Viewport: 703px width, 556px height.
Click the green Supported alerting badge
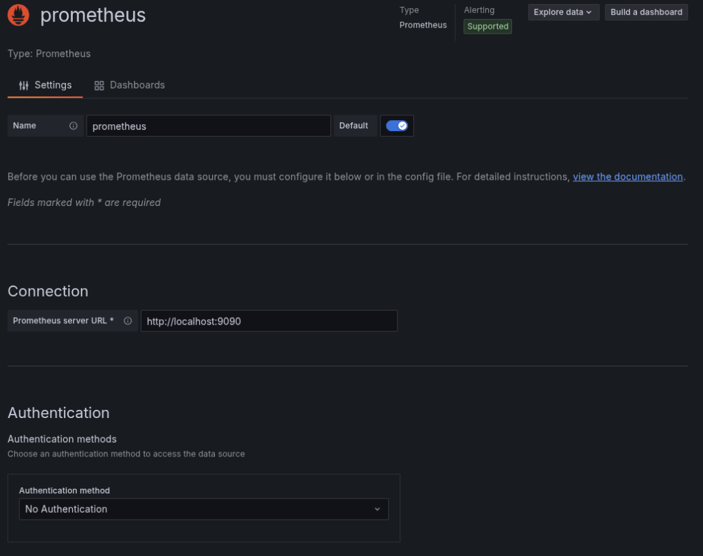(487, 27)
